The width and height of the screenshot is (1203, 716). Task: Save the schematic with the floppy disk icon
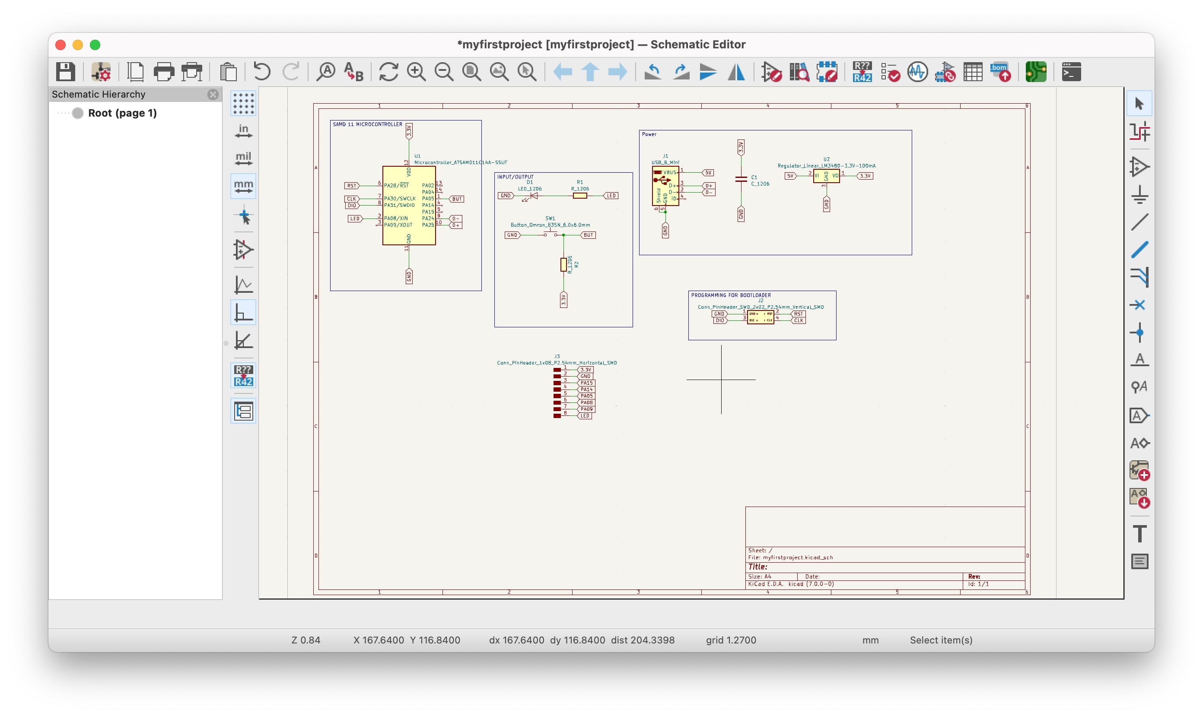[x=65, y=72]
